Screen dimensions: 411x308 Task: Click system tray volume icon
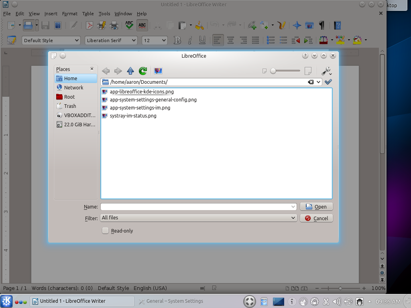pyautogui.click(x=337, y=302)
